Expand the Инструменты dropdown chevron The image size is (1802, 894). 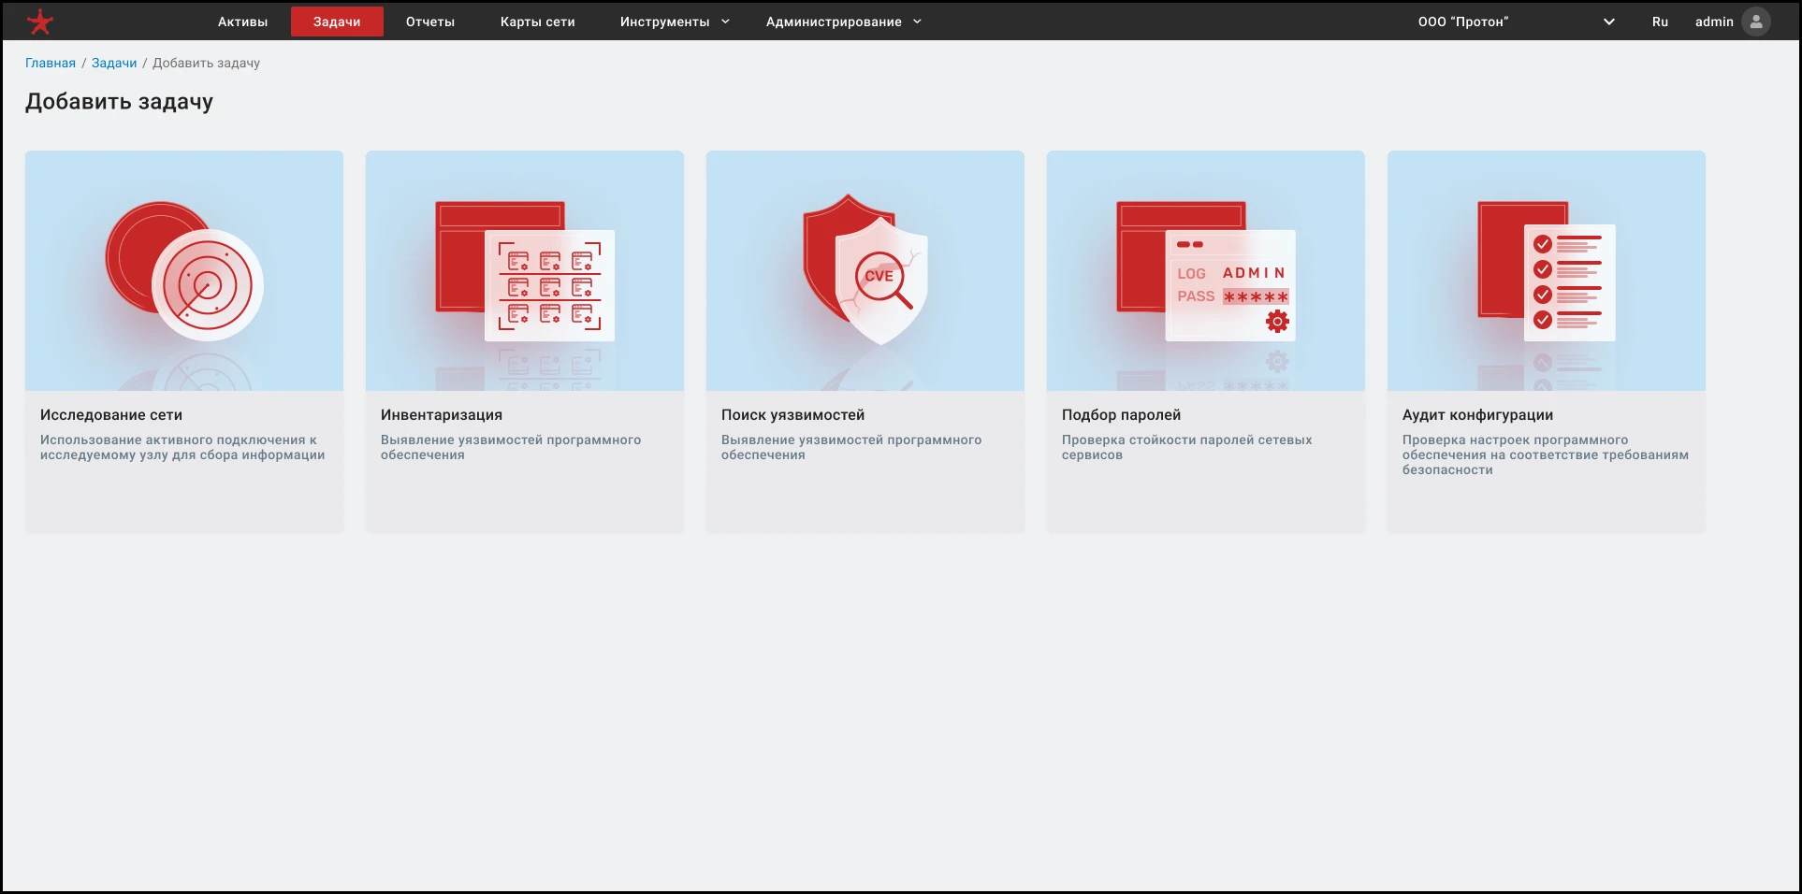click(x=725, y=22)
